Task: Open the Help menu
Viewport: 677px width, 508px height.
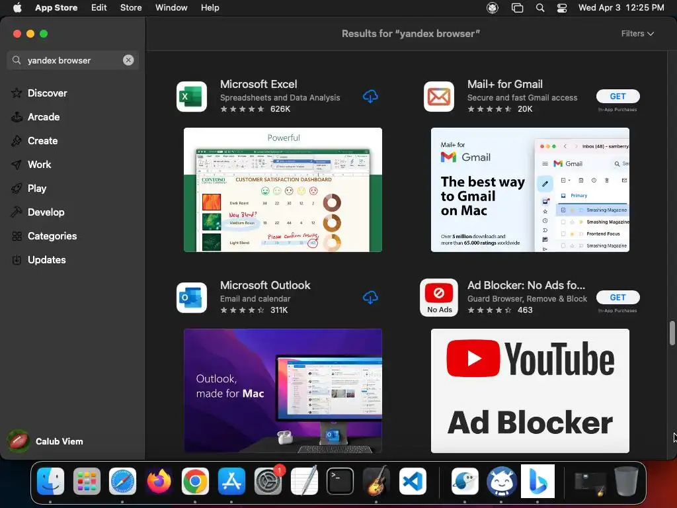Action: coord(210,8)
